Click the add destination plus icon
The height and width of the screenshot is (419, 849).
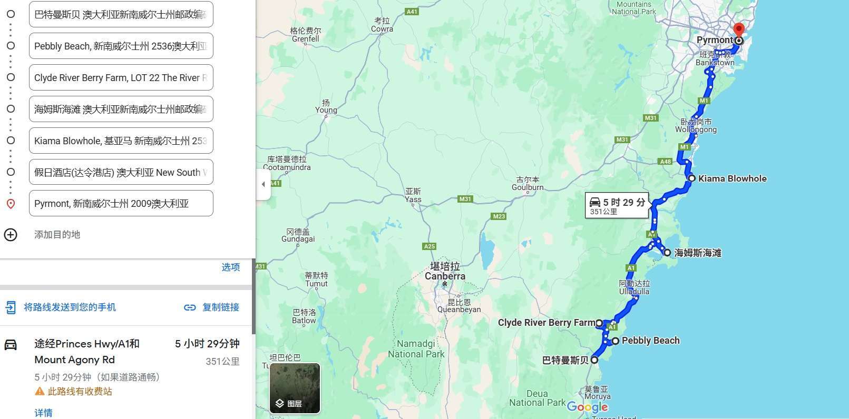pyautogui.click(x=11, y=235)
